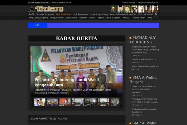The image size is (187, 125).
Task: Click Panduan Pendaftaran link
Action: 148,2
